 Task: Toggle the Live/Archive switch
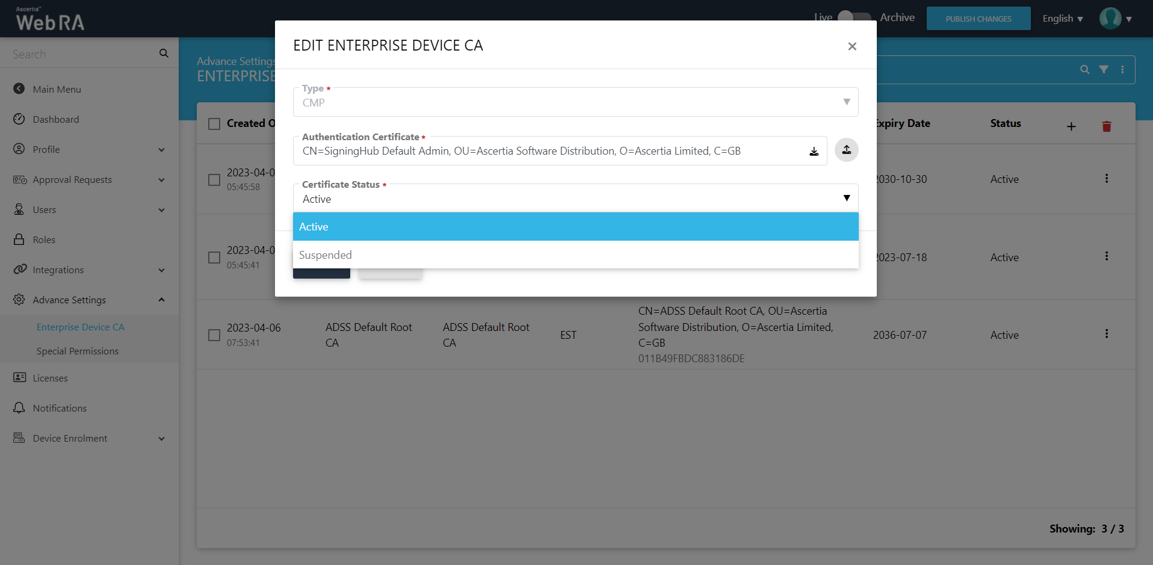854,17
